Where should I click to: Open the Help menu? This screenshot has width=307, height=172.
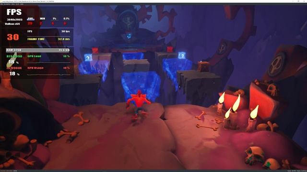[22, 4]
